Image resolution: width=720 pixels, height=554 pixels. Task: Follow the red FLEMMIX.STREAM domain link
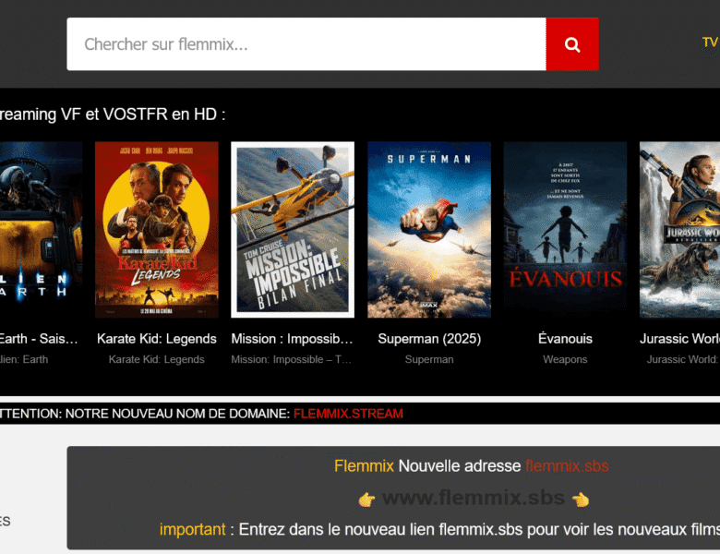(x=348, y=414)
